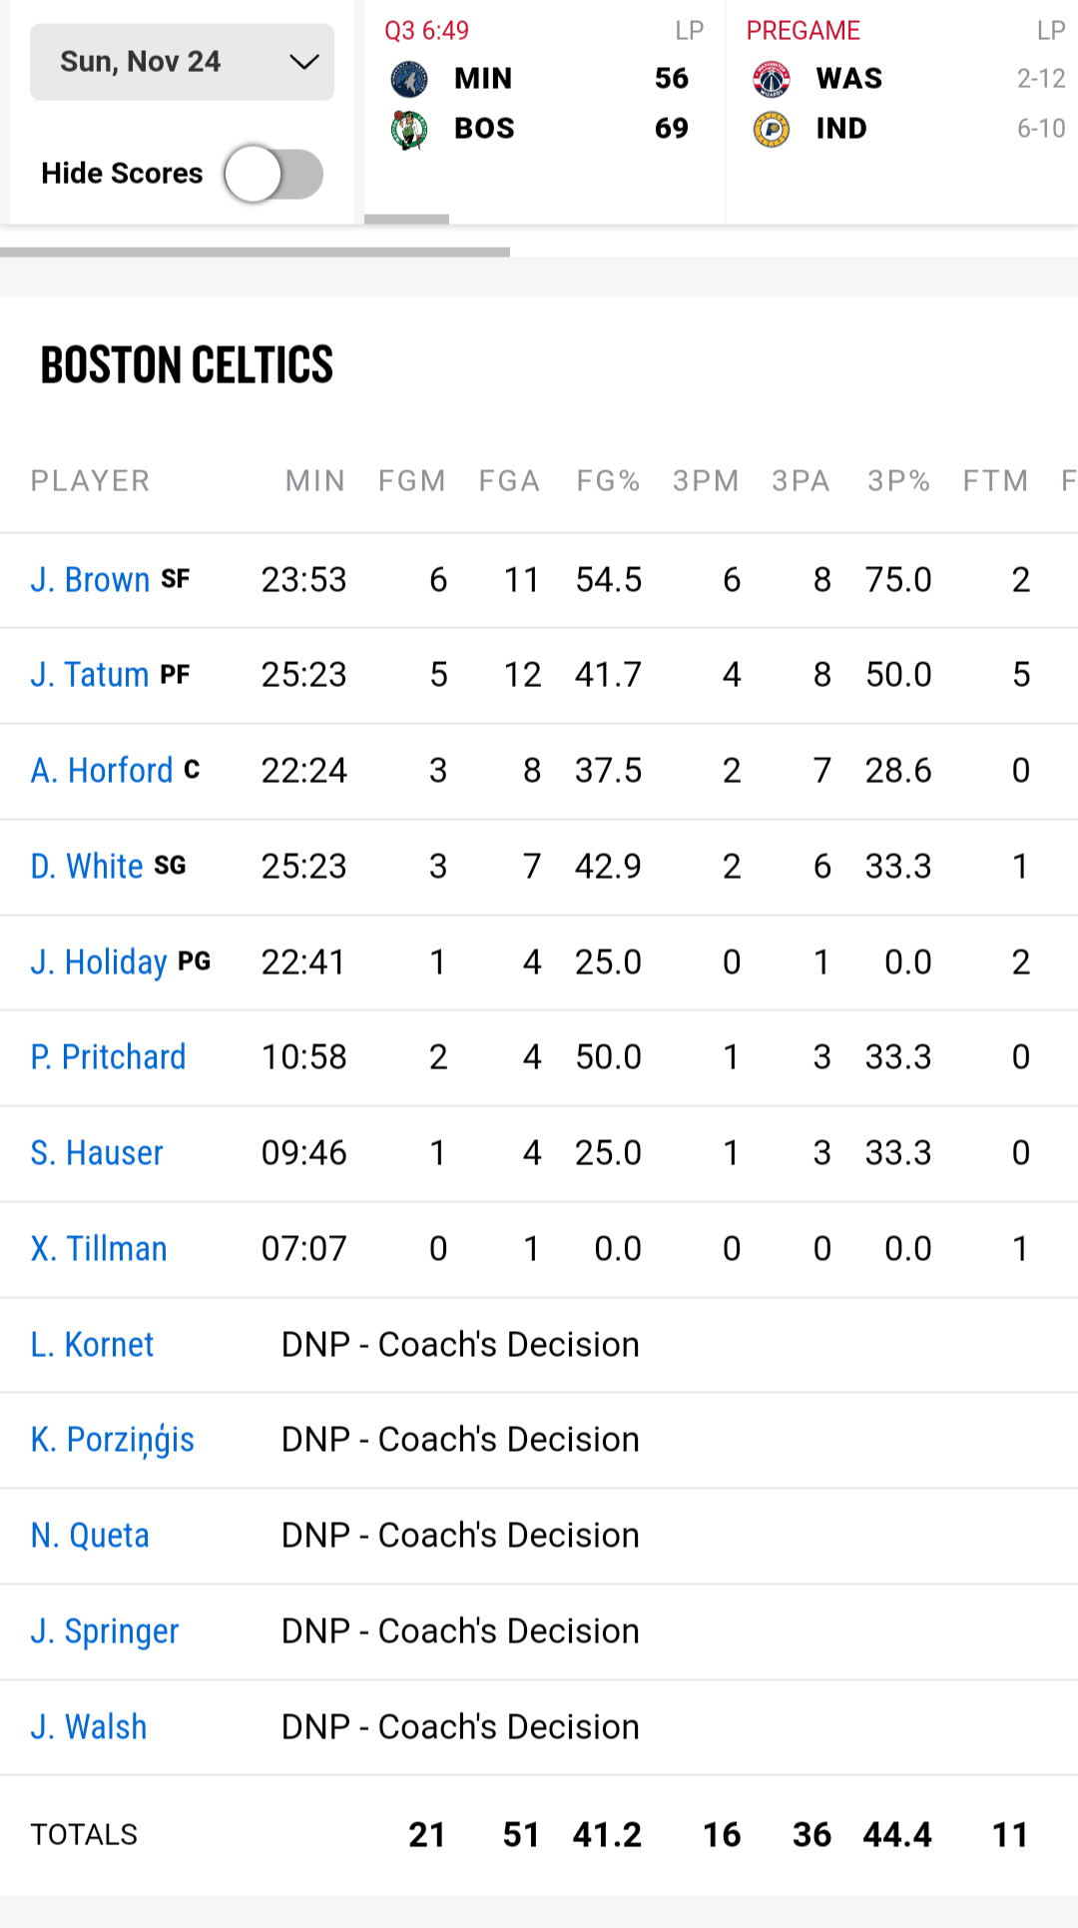Open X. Tillman player profile
The height and width of the screenshot is (1928, 1078).
click(x=99, y=1248)
